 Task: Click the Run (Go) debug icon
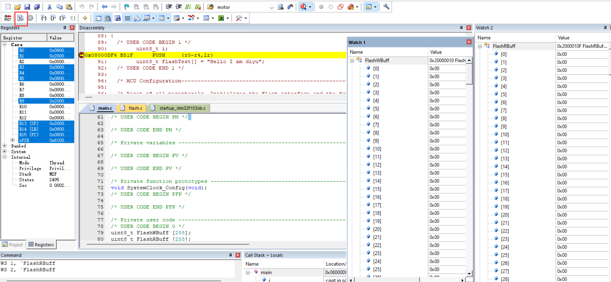click(21, 18)
